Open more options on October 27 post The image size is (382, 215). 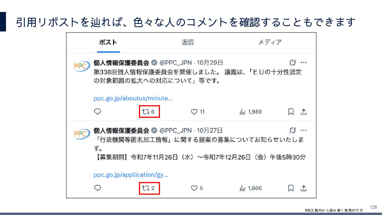coord(303,130)
